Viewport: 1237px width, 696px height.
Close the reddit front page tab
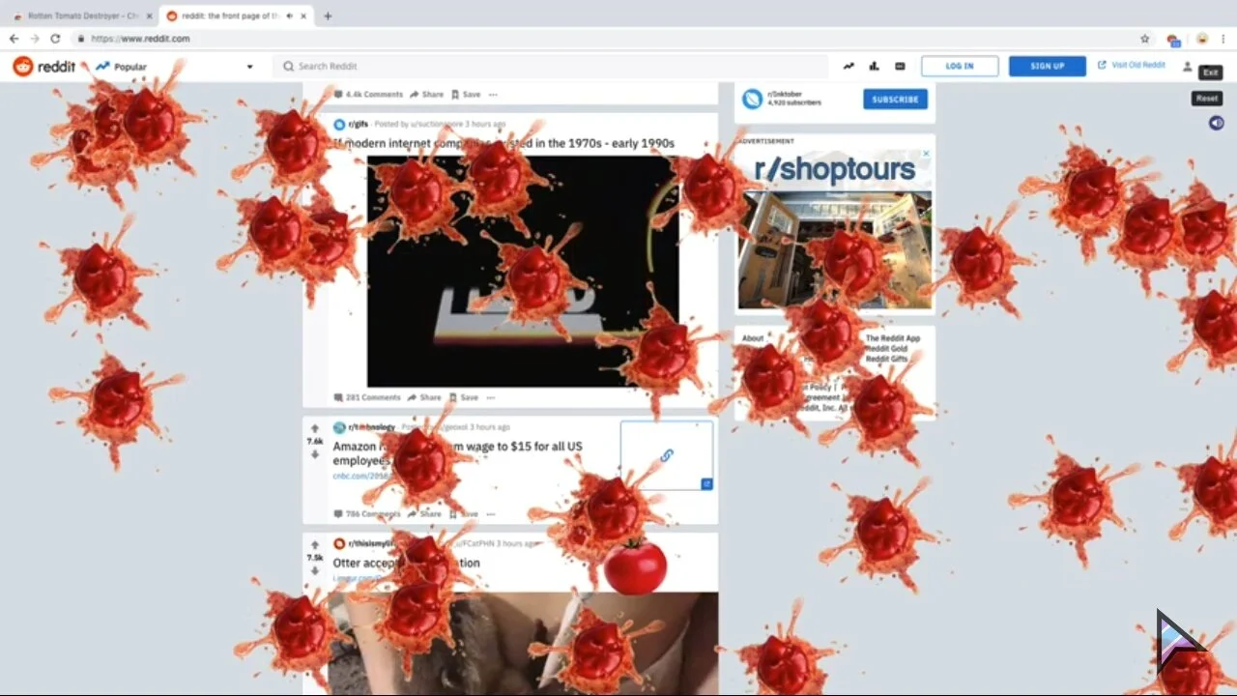pos(303,15)
